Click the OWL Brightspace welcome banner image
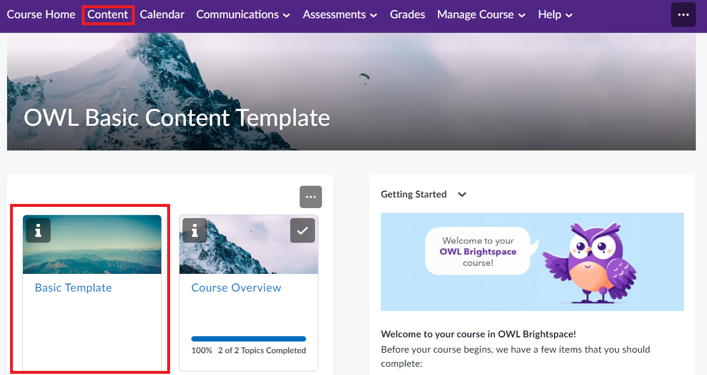 click(x=532, y=262)
